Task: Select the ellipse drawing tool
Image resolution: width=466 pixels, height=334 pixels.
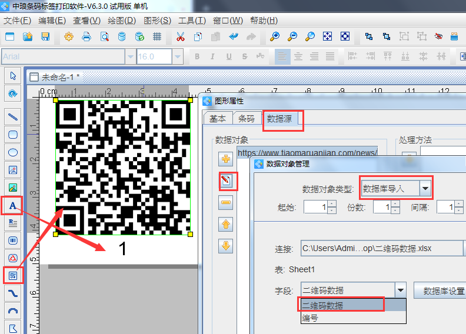Action: tap(12, 152)
